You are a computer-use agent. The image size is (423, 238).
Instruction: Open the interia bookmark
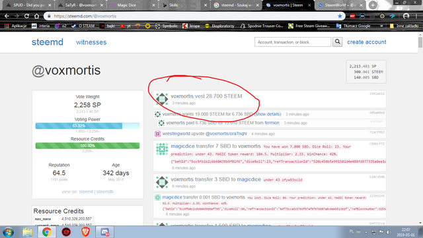point(41,26)
